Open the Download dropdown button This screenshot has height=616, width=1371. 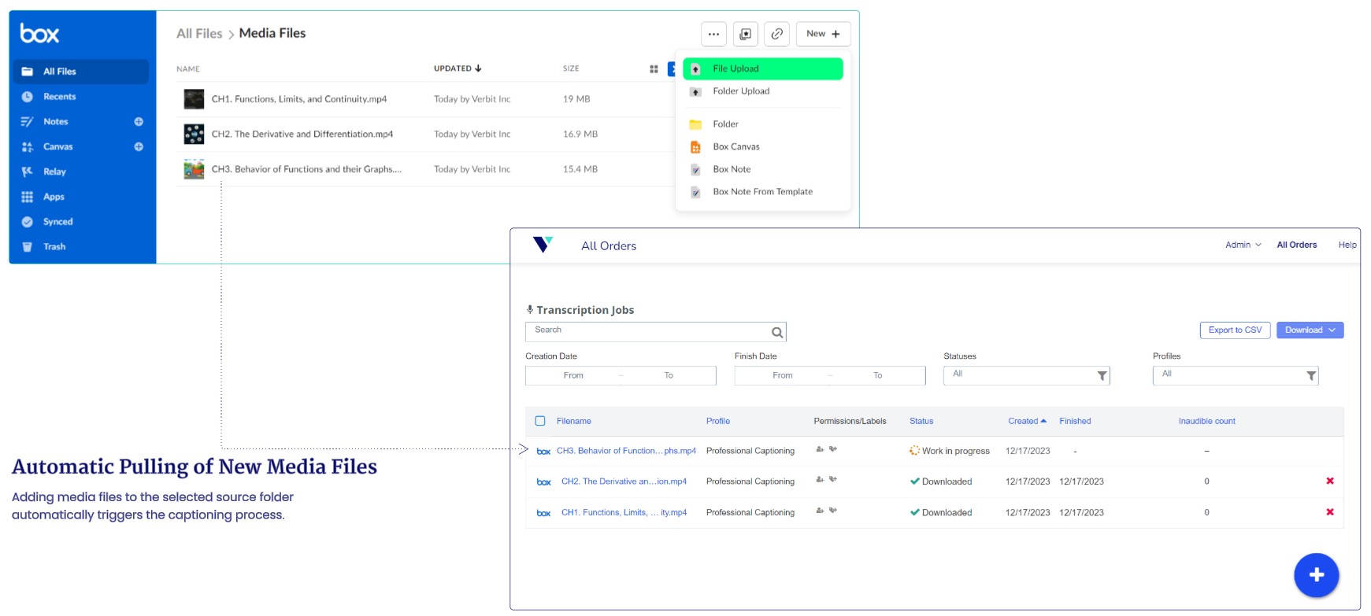coord(1310,330)
